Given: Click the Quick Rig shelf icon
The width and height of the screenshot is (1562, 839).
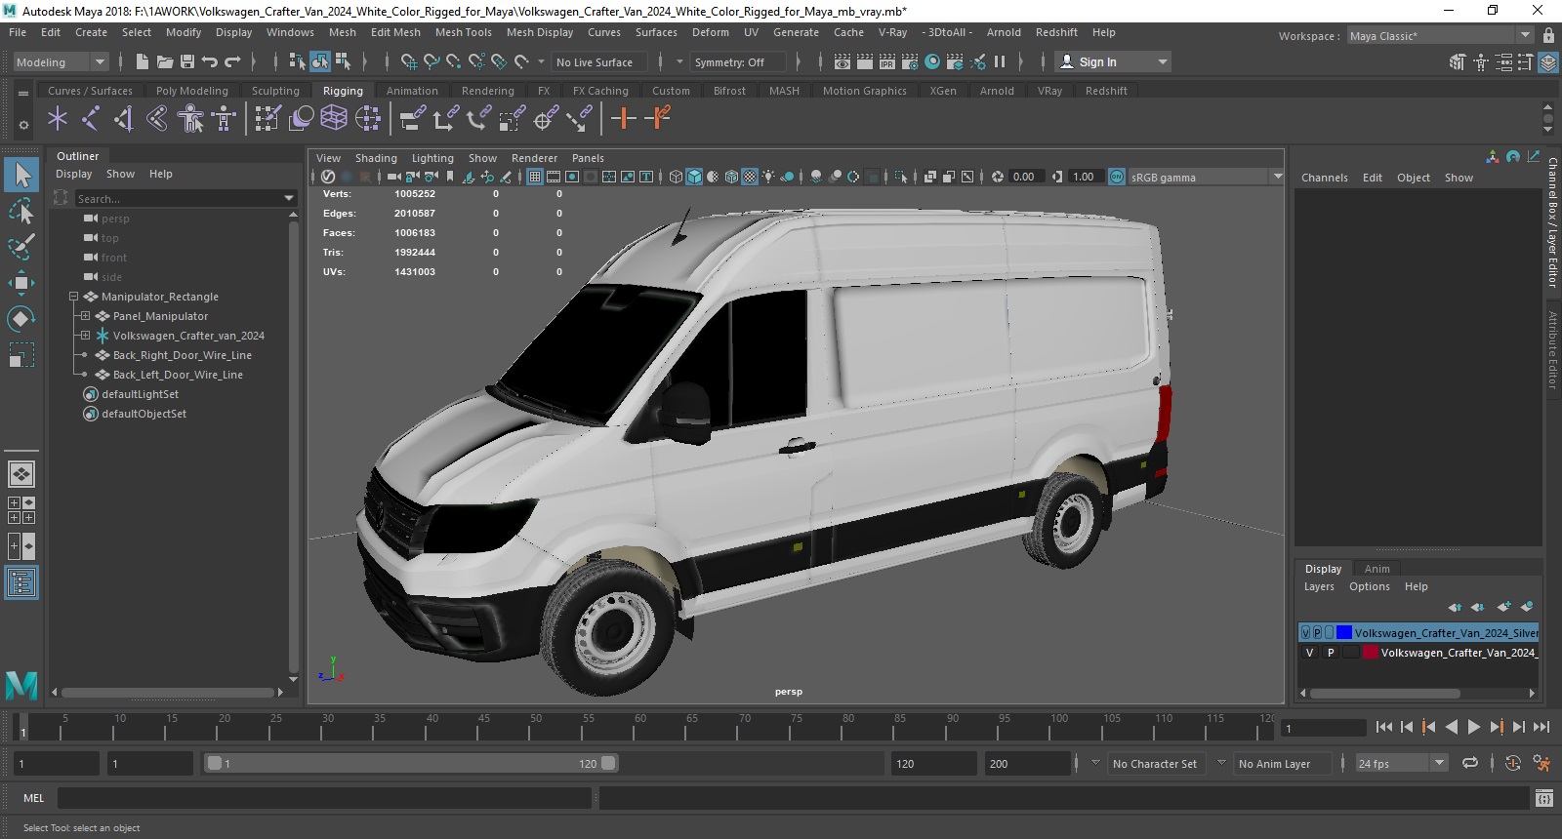Looking at the screenshot, I should point(190,119).
